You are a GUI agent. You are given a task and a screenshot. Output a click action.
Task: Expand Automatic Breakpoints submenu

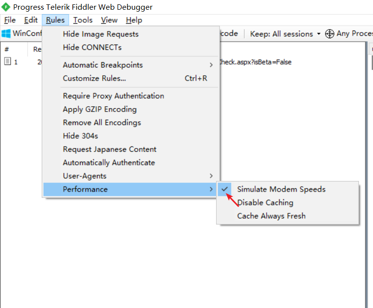coord(131,65)
